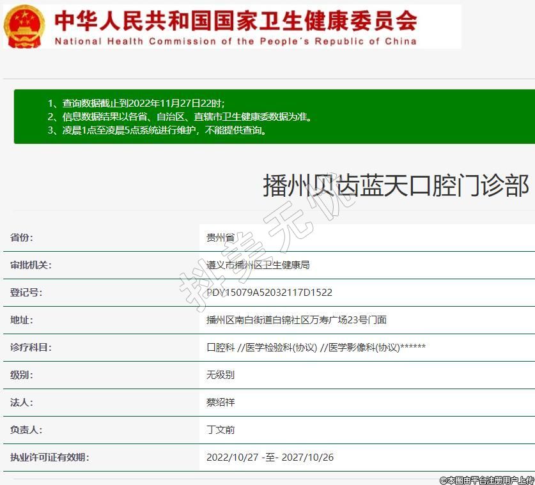Click the legal person name 蔡绍祥

[220, 403]
